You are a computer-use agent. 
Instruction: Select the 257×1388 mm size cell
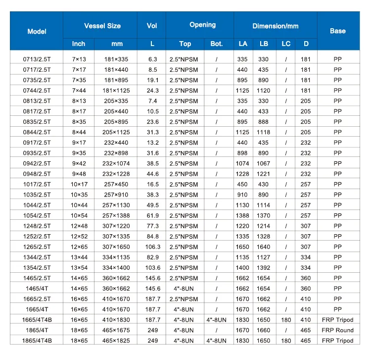117,216
